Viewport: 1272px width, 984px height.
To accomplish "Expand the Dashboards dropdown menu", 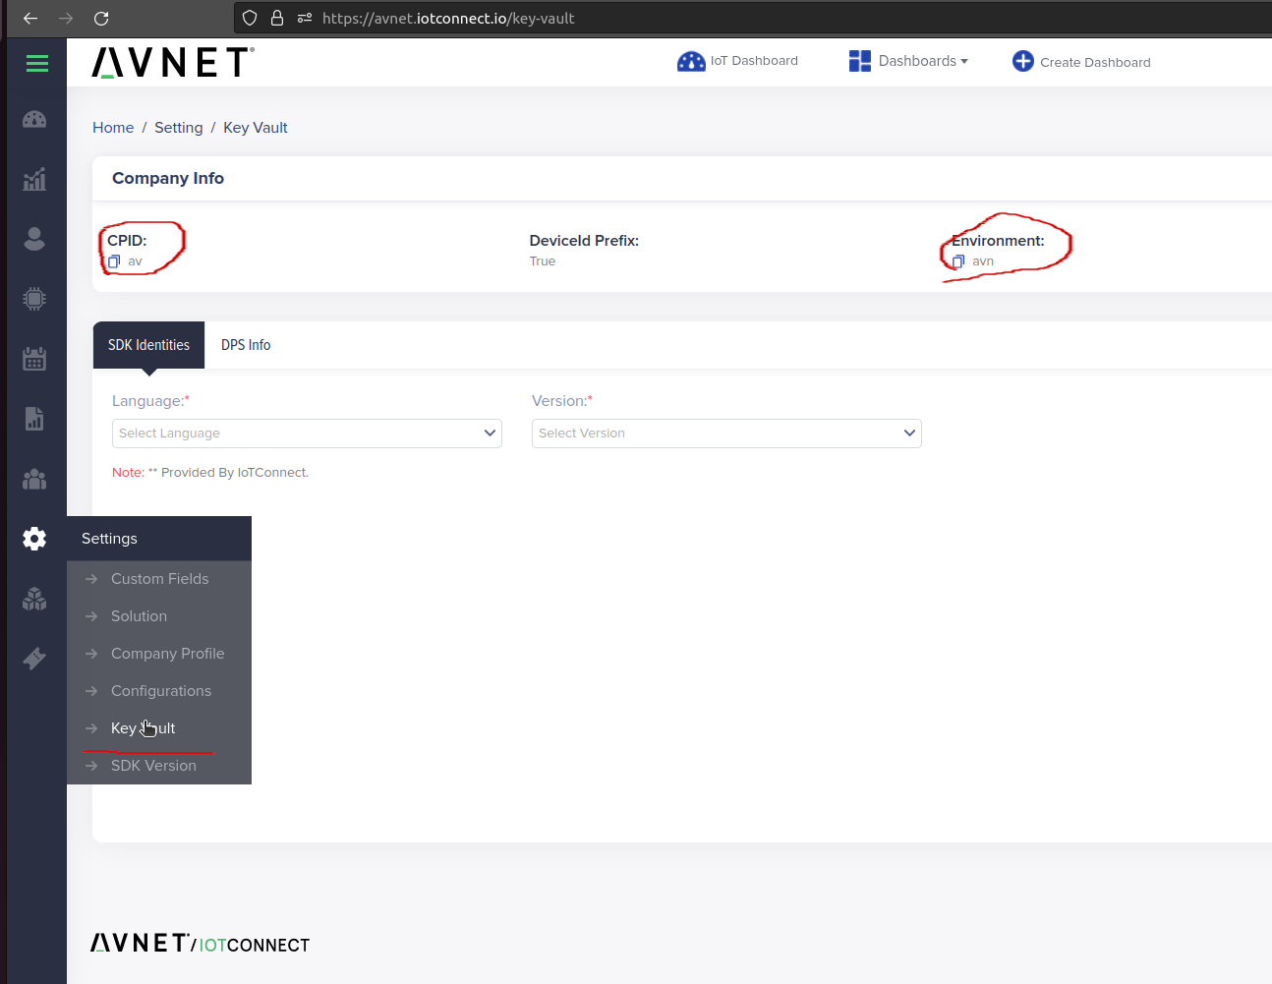I will click(x=923, y=61).
